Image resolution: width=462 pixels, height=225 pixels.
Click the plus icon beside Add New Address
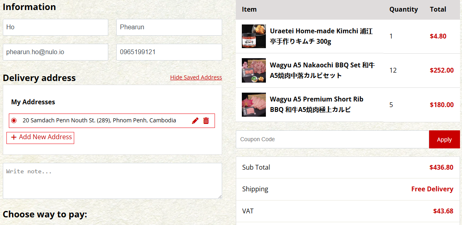tap(14, 137)
